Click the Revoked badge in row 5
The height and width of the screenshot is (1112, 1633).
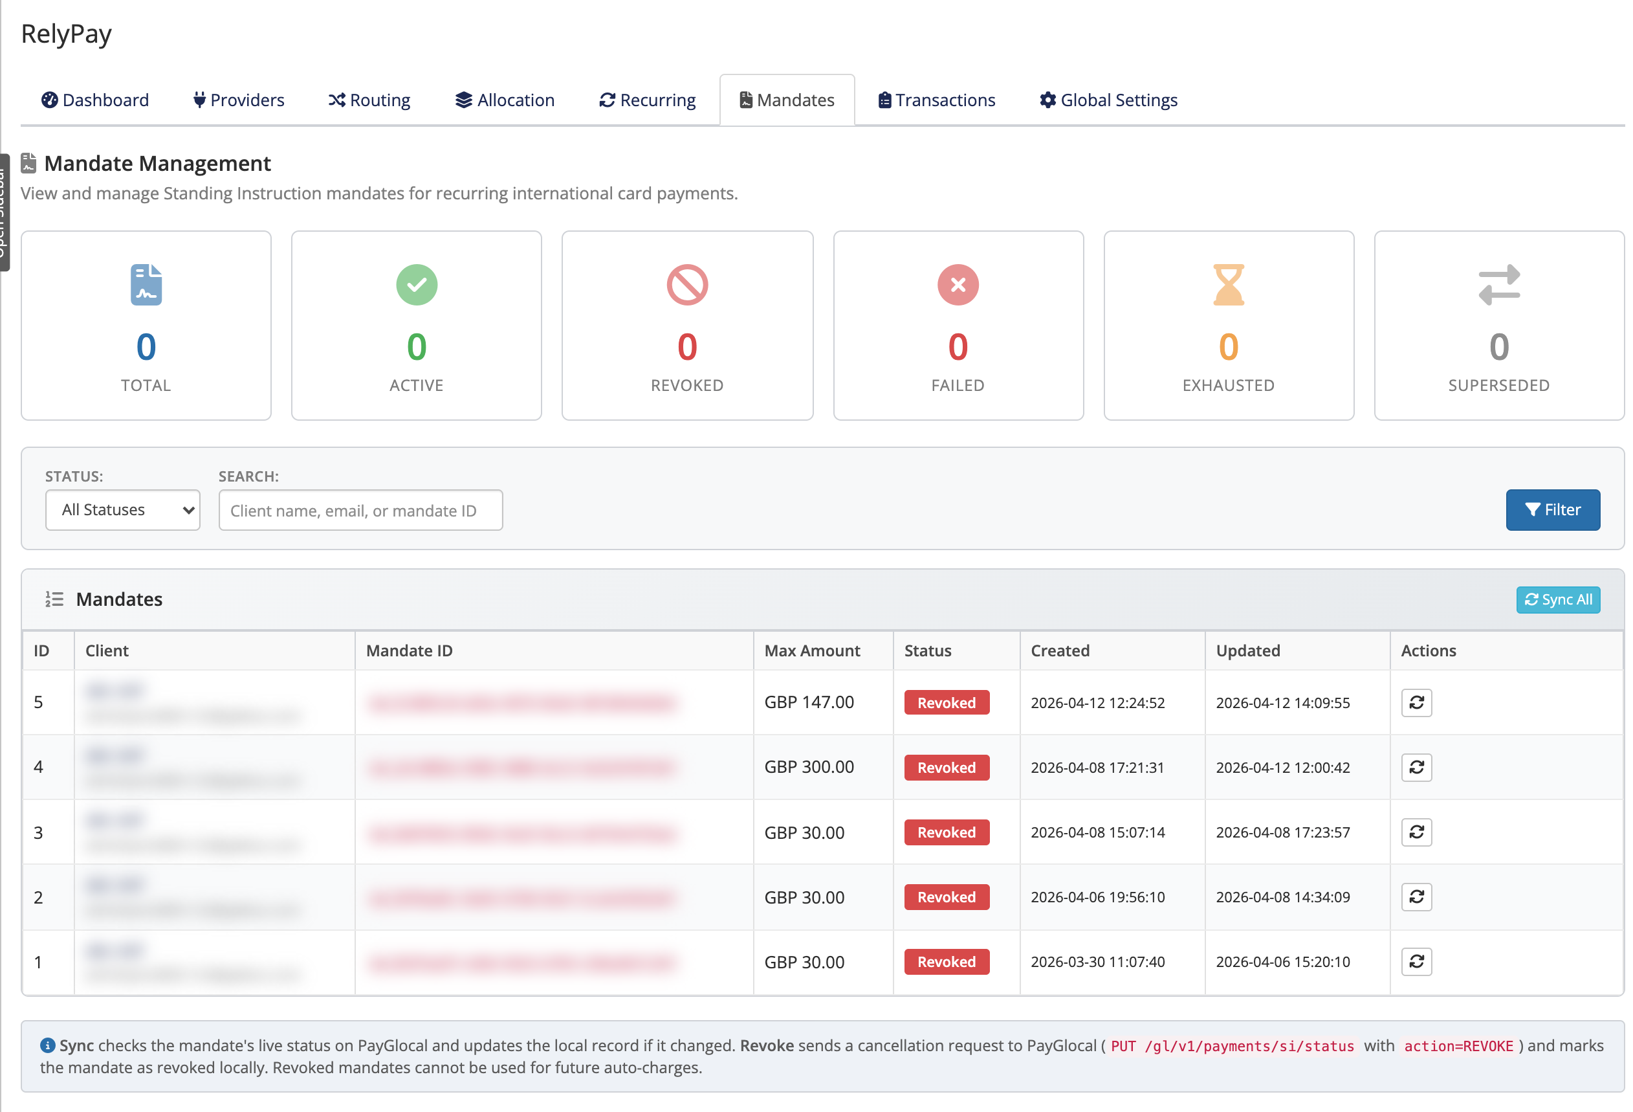[x=947, y=702]
